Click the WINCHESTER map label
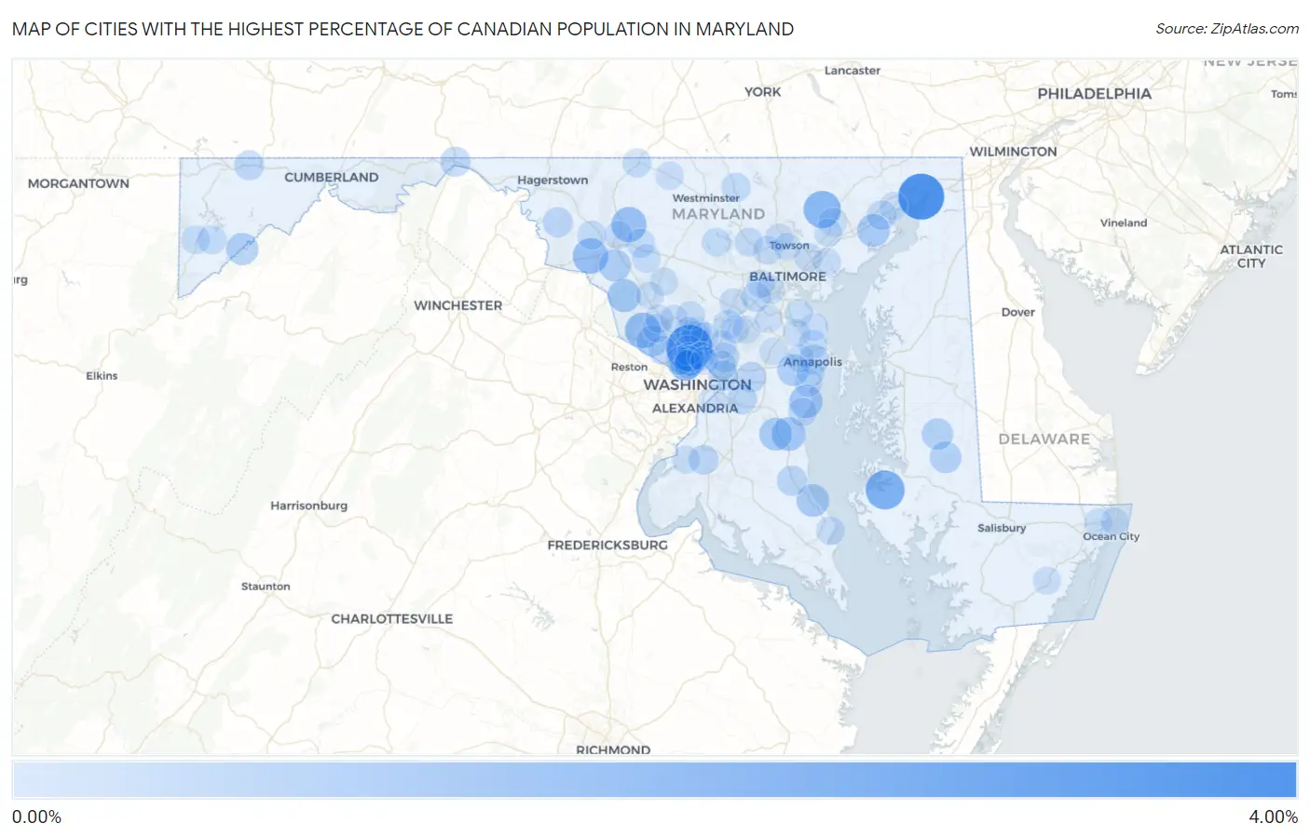 coord(457,305)
